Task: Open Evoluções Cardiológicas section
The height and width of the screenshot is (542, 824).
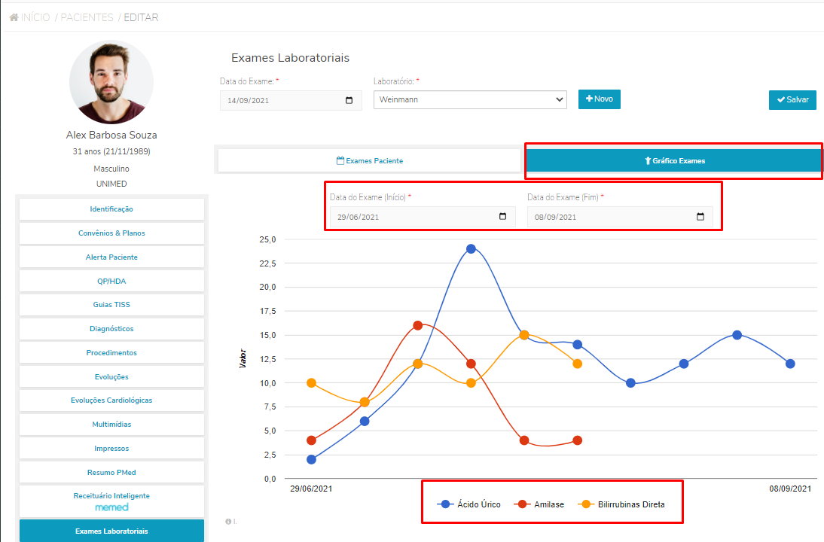Action: point(111,400)
